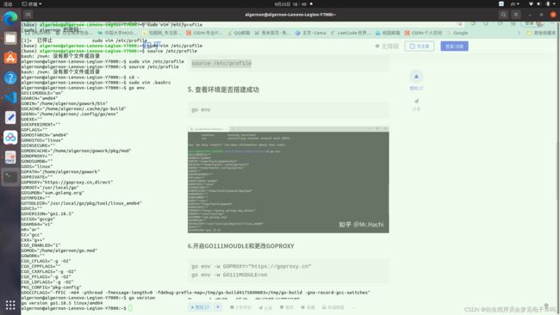Image resolution: width=560 pixels, height=315 pixels.
Task: Open the terminal search icon
Action: [503, 15]
